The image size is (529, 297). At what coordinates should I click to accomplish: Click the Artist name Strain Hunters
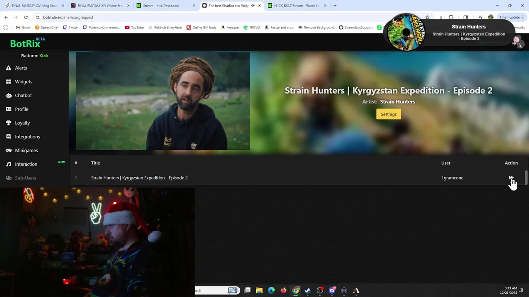(x=398, y=102)
